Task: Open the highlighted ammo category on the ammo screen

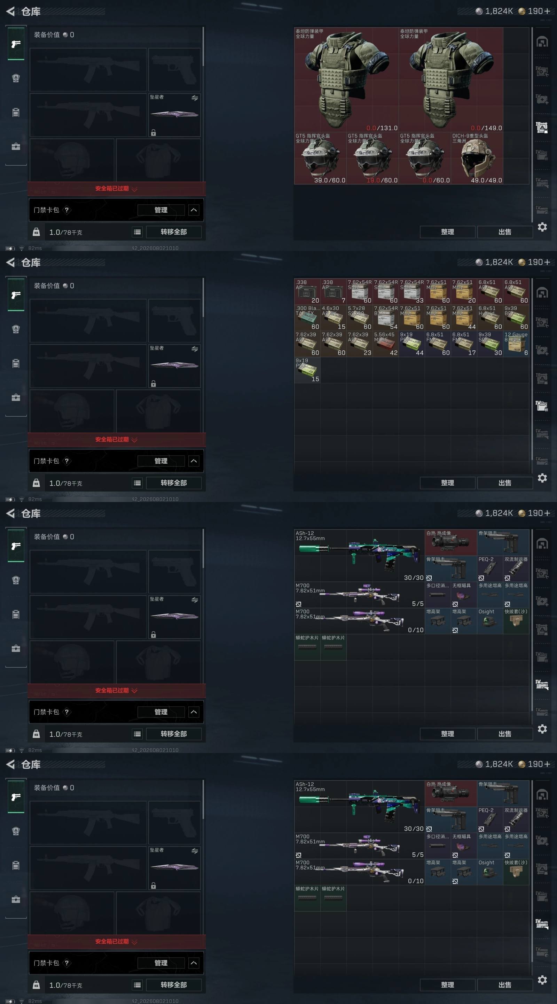Action: coord(542,406)
